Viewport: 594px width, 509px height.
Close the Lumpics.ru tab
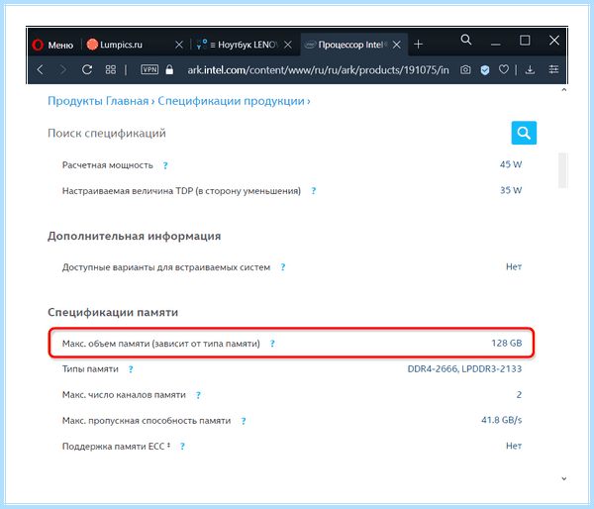pyautogui.click(x=179, y=45)
